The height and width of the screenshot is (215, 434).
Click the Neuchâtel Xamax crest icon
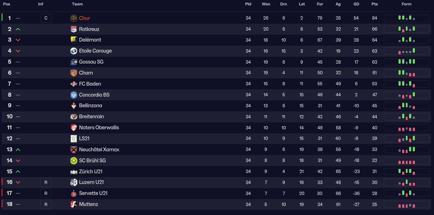[x=74, y=150]
